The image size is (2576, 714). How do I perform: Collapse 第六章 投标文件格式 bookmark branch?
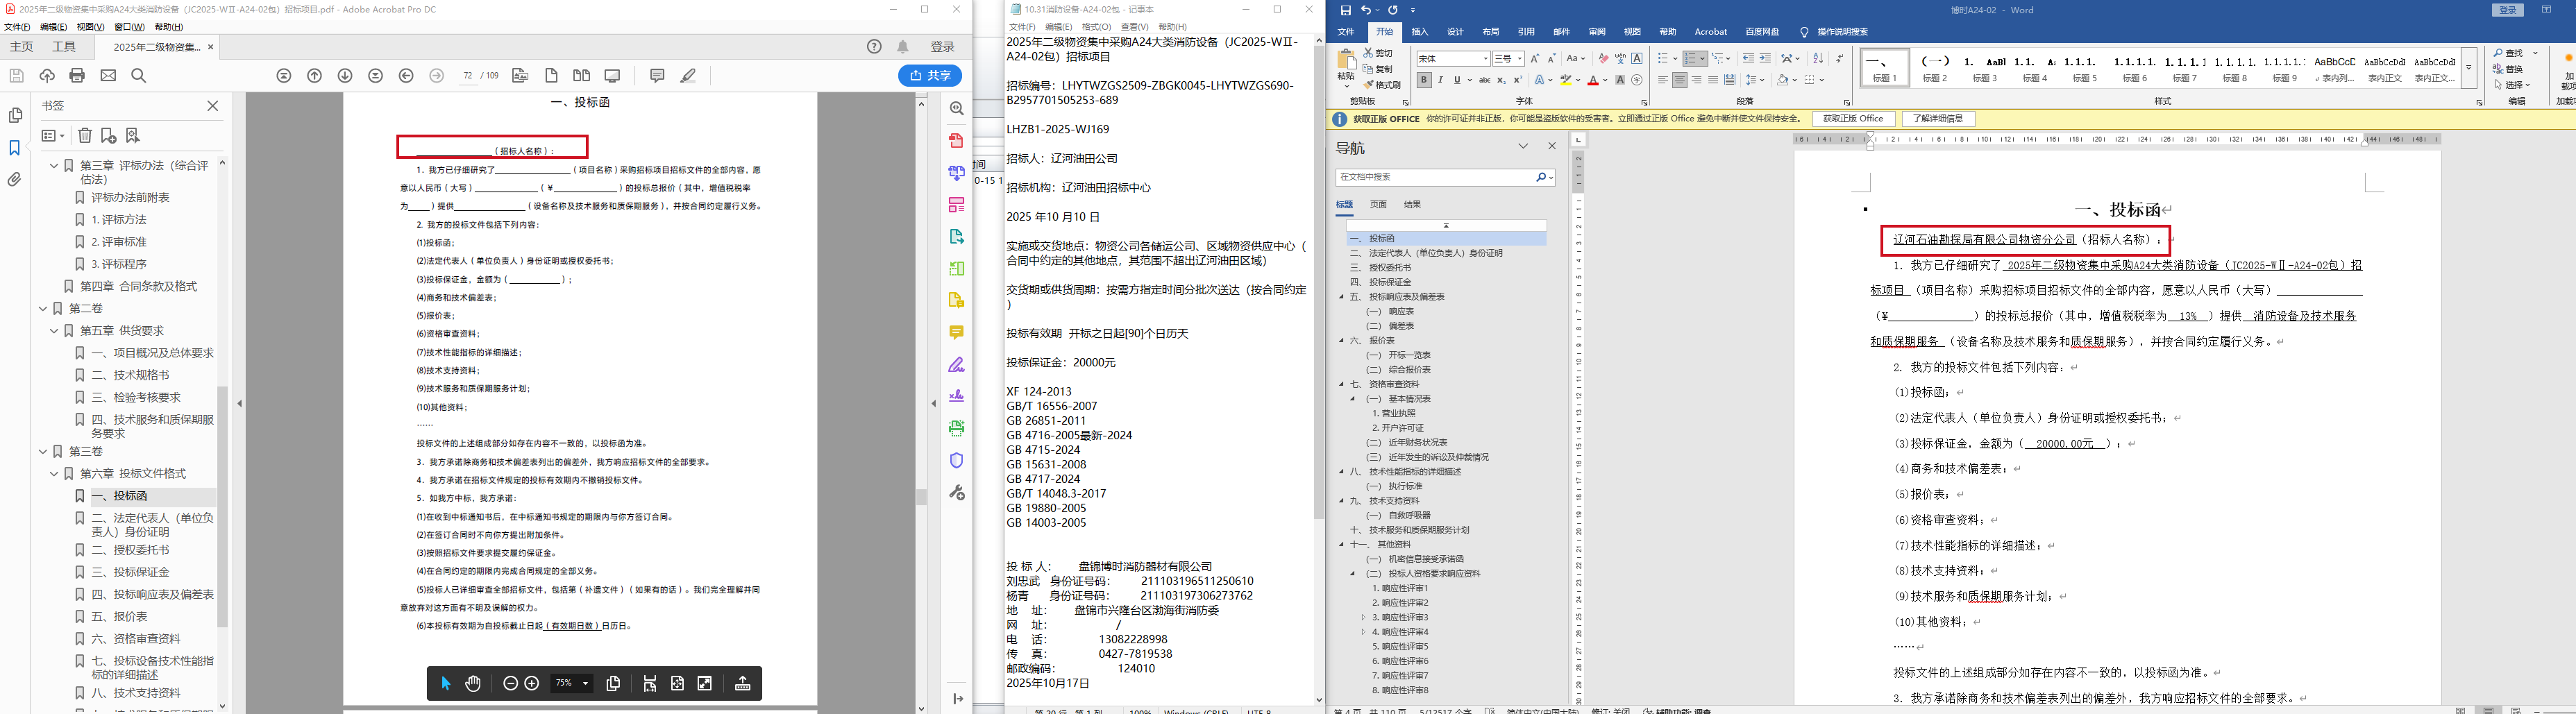tap(54, 474)
